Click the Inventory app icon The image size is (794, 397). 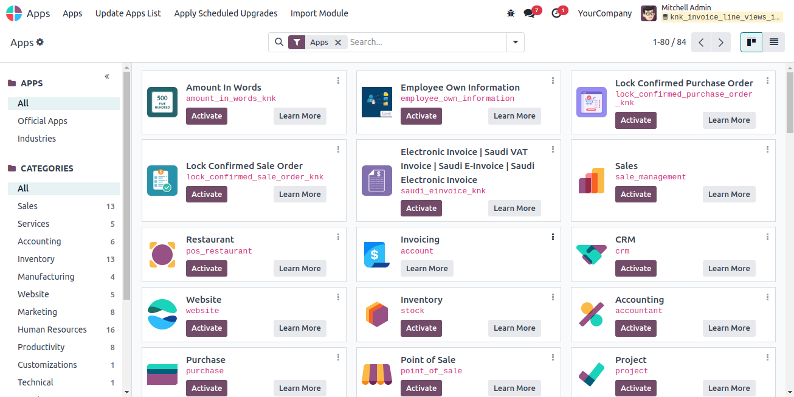click(377, 314)
